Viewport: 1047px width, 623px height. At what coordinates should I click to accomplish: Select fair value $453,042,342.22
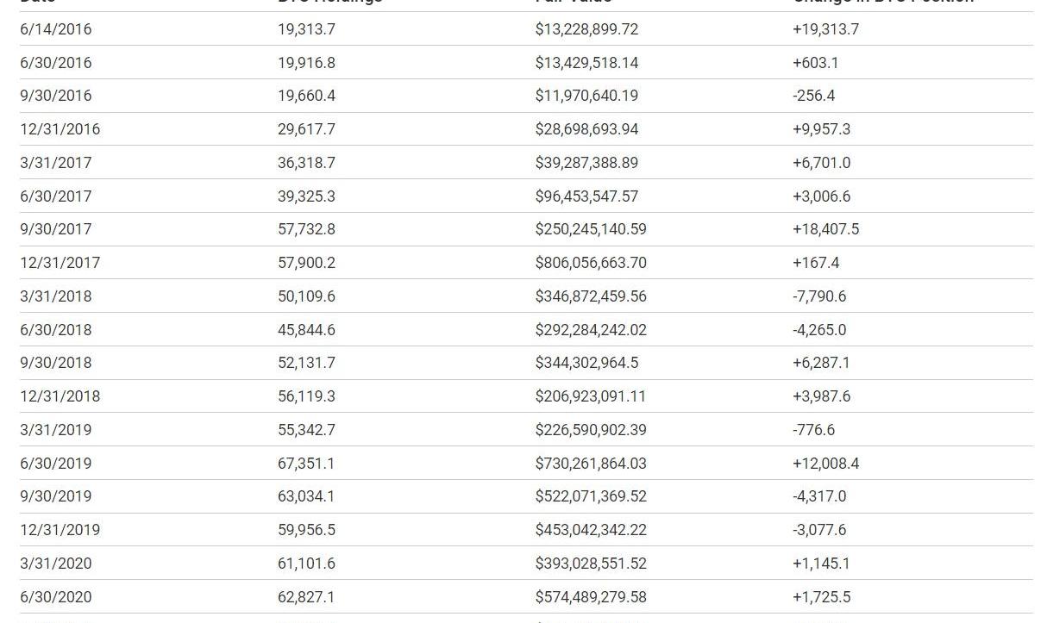click(x=591, y=530)
